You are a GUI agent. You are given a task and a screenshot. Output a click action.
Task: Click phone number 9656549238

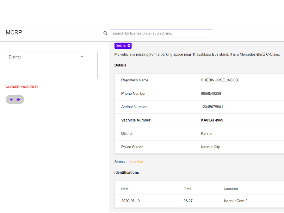[x=211, y=94]
